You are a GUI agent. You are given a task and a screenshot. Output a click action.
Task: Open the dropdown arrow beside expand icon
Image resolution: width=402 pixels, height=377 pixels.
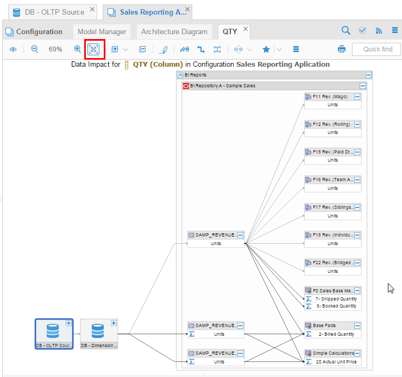pyautogui.click(x=125, y=49)
